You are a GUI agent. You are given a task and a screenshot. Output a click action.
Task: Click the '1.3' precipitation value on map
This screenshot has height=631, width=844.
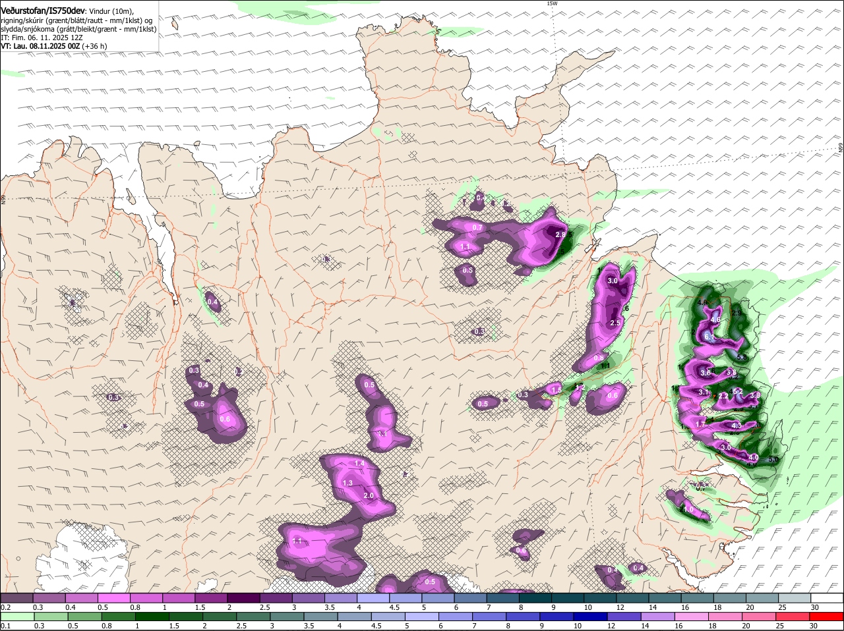pos(348,483)
